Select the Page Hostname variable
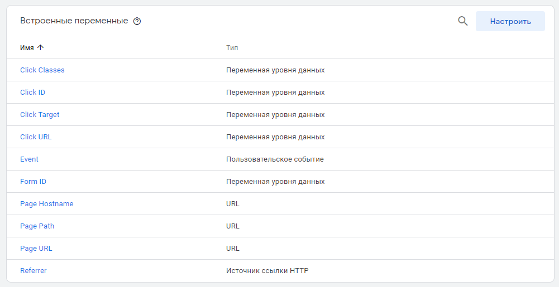Viewport: 559px width, 287px height. 46,204
